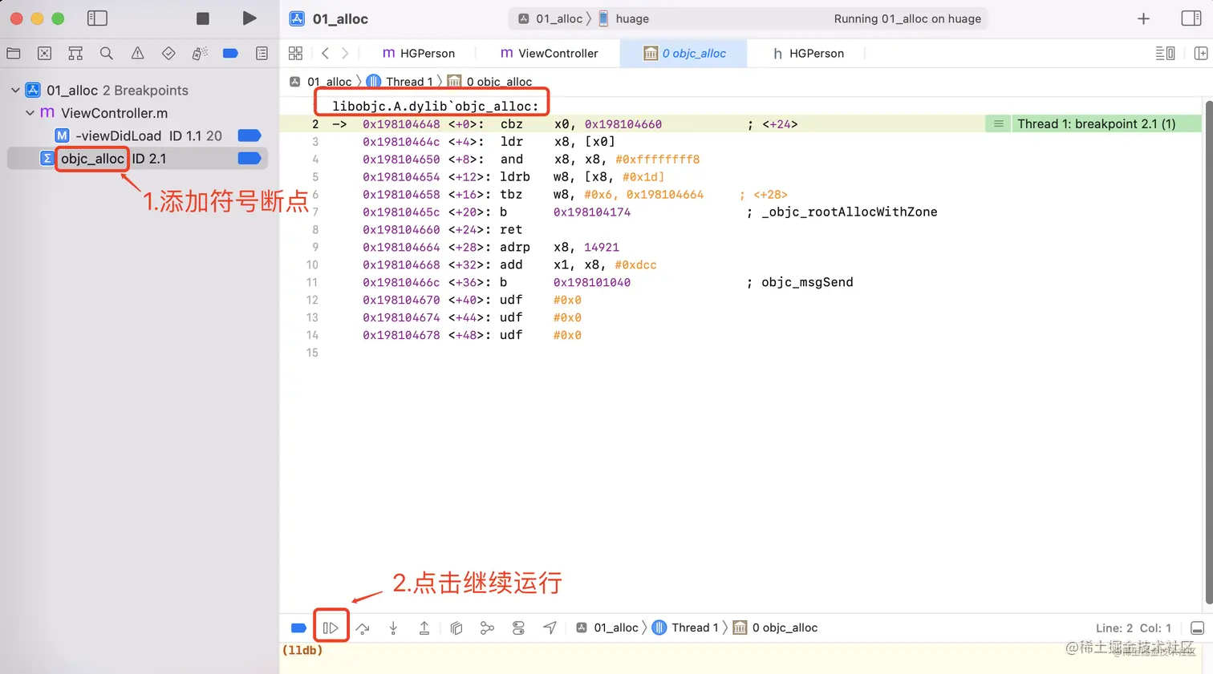Toggle the inspector panel on right

click(1191, 18)
